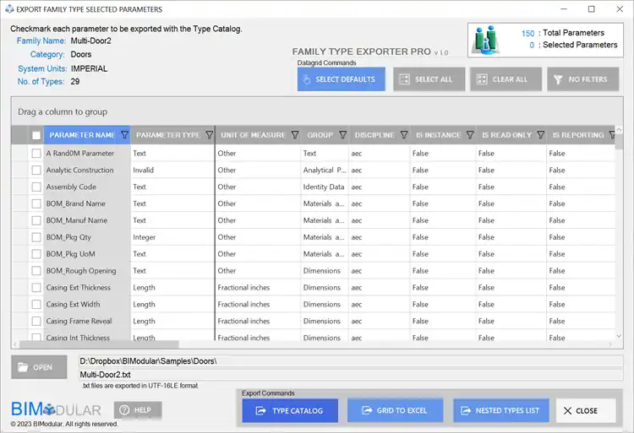Check the Casing Ext Width checkbox
The image size is (634, 433).
tap(36, 304)
